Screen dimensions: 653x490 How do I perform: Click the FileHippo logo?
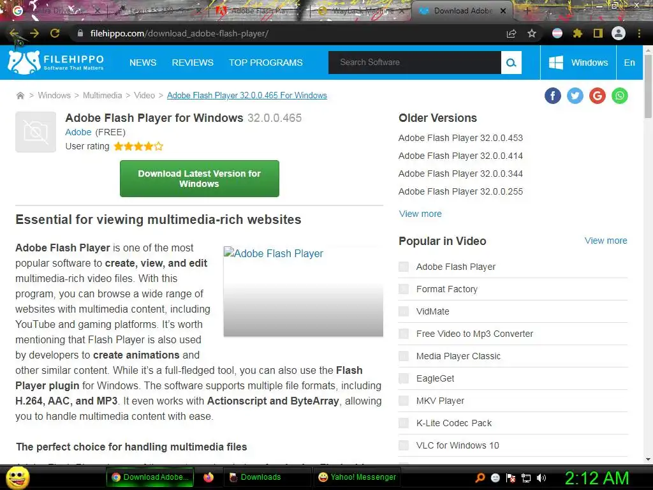pos(56,63)
